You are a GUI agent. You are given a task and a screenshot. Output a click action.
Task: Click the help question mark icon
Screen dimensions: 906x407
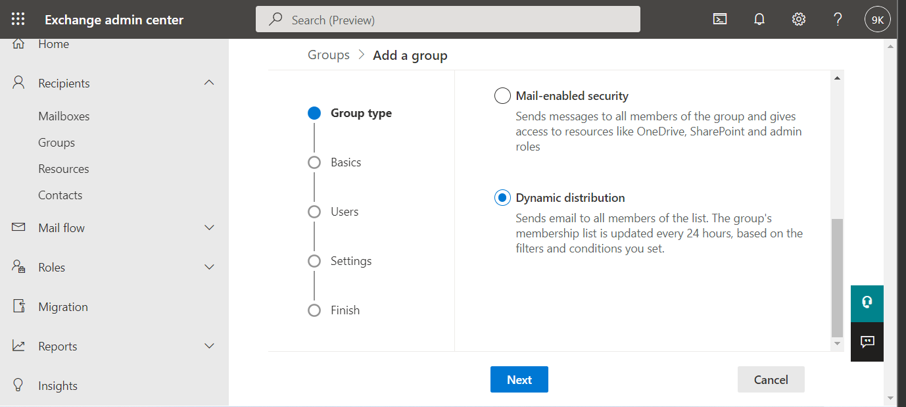pyautogui.click(x=838, y=20)
